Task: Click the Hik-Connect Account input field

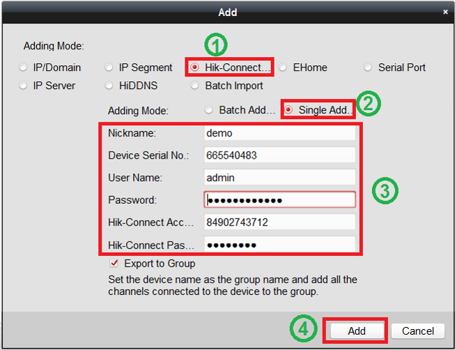Action: 279,222
